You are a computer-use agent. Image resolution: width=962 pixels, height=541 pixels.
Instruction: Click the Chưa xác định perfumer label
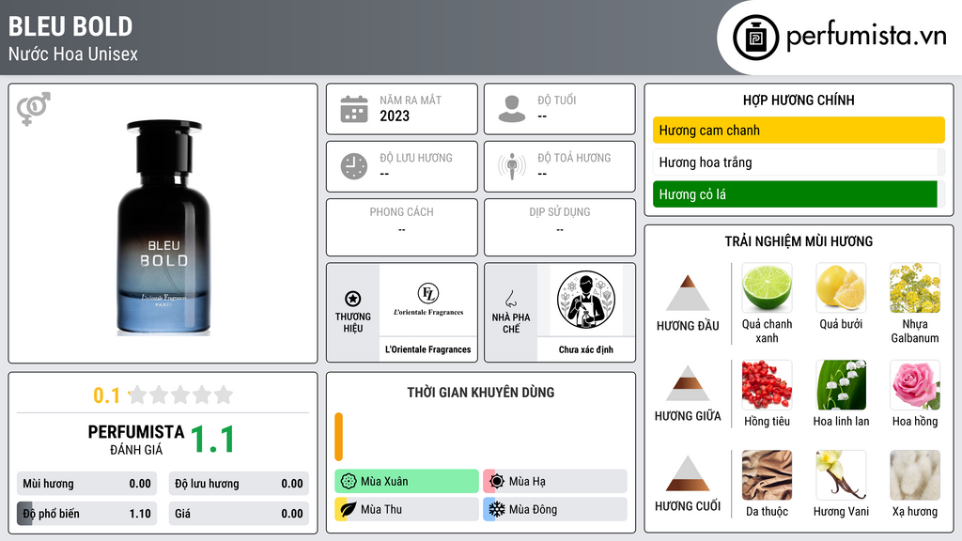click(586, 349)
